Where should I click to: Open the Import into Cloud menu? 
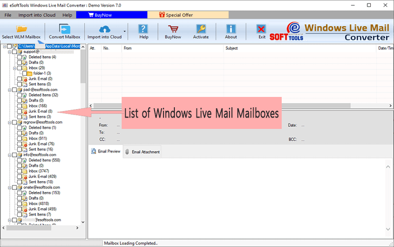coord(36,15)
